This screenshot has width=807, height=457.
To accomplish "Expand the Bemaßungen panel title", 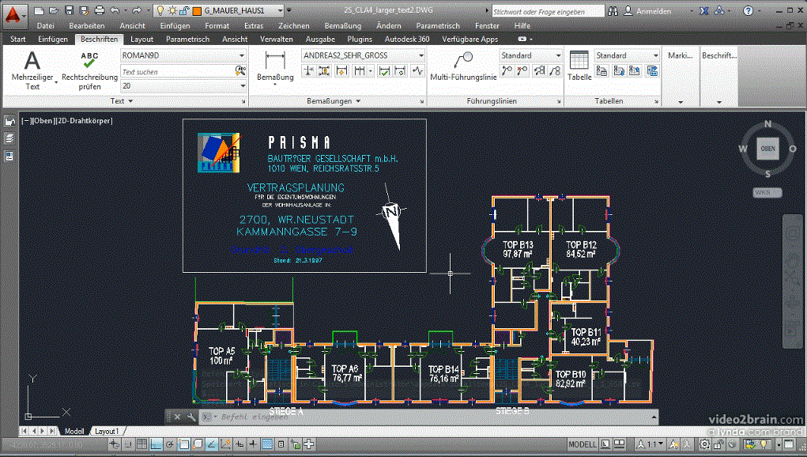I will coord(333,101).
